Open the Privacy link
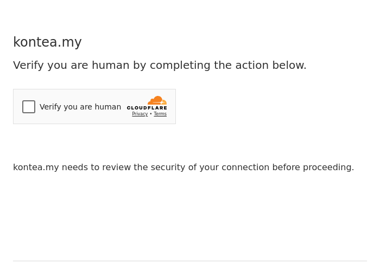This screenshot has height=271, width=380. coord(140,114)
